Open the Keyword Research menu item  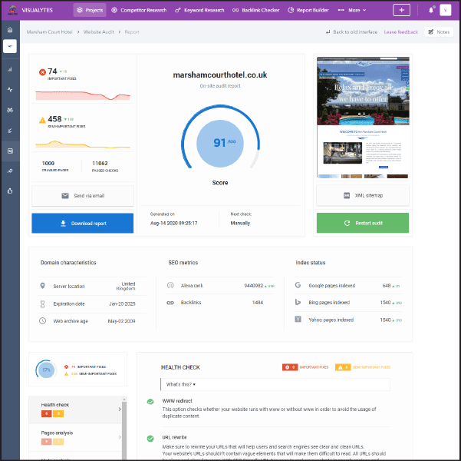[199, 10]
